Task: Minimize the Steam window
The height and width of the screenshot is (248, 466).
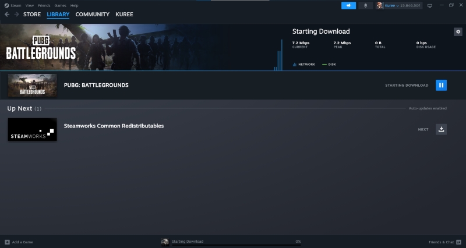Action: point(442,5)
